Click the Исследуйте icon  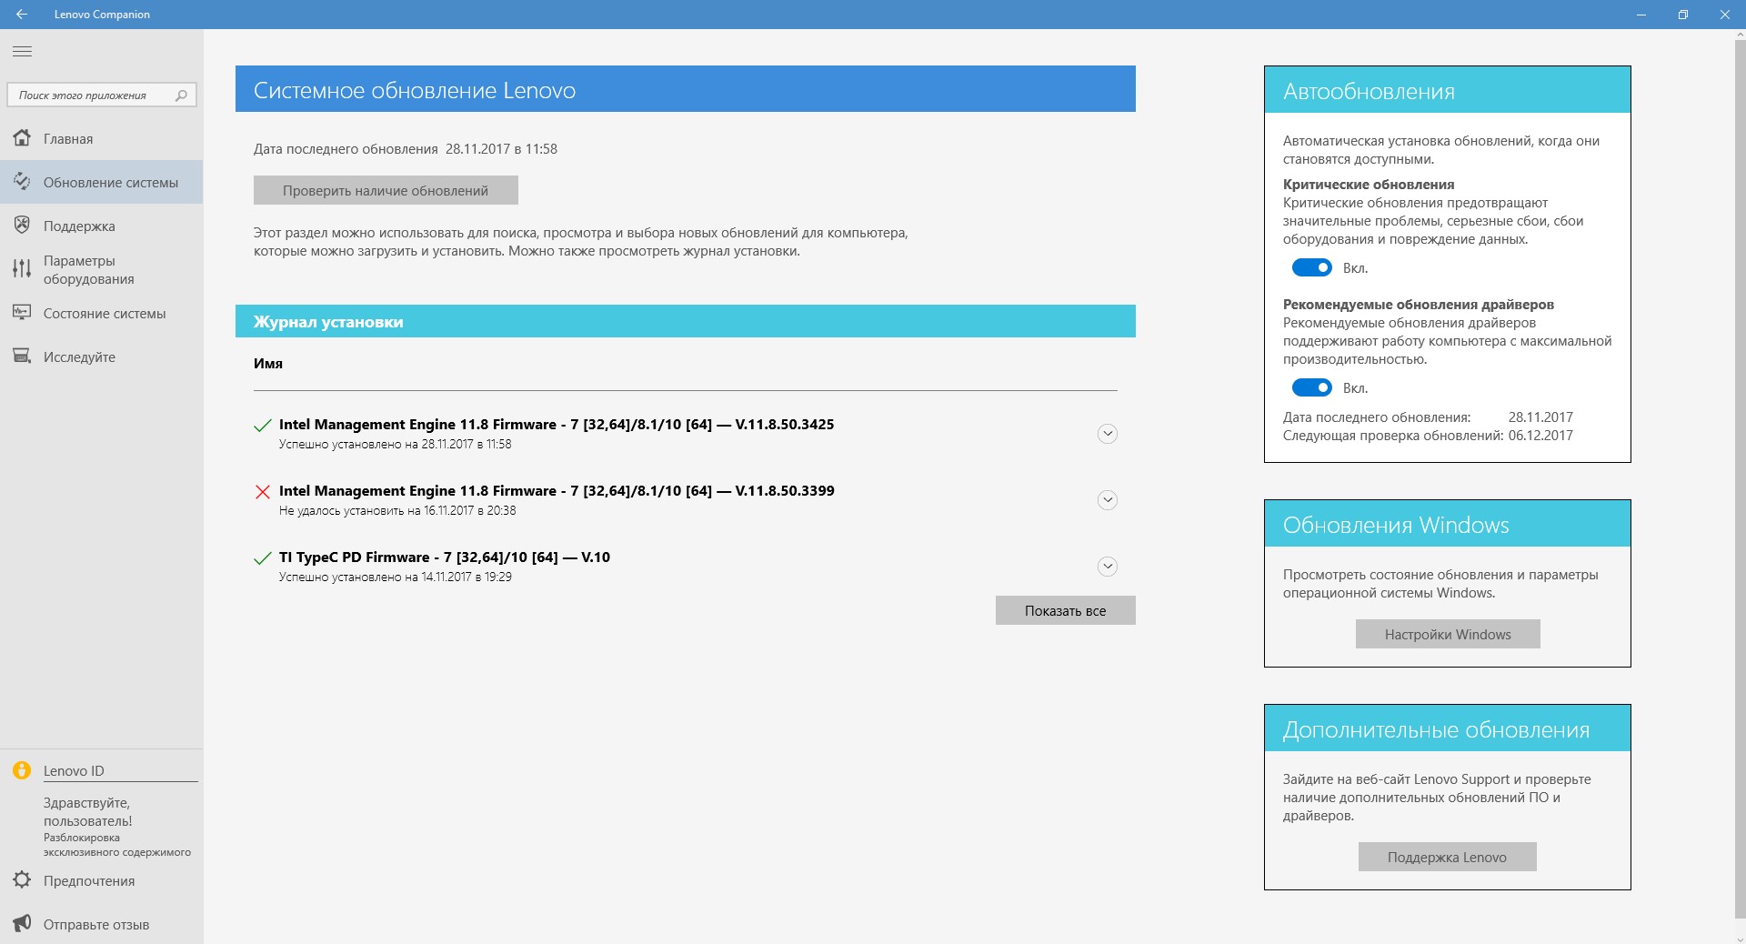click(22, 357)
